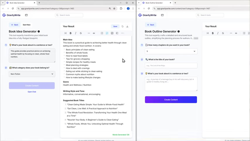The height and width of the screenshot is (141, 250).
Task: Click the indent icon in left editor toolbar
Action: pos(117,33)
